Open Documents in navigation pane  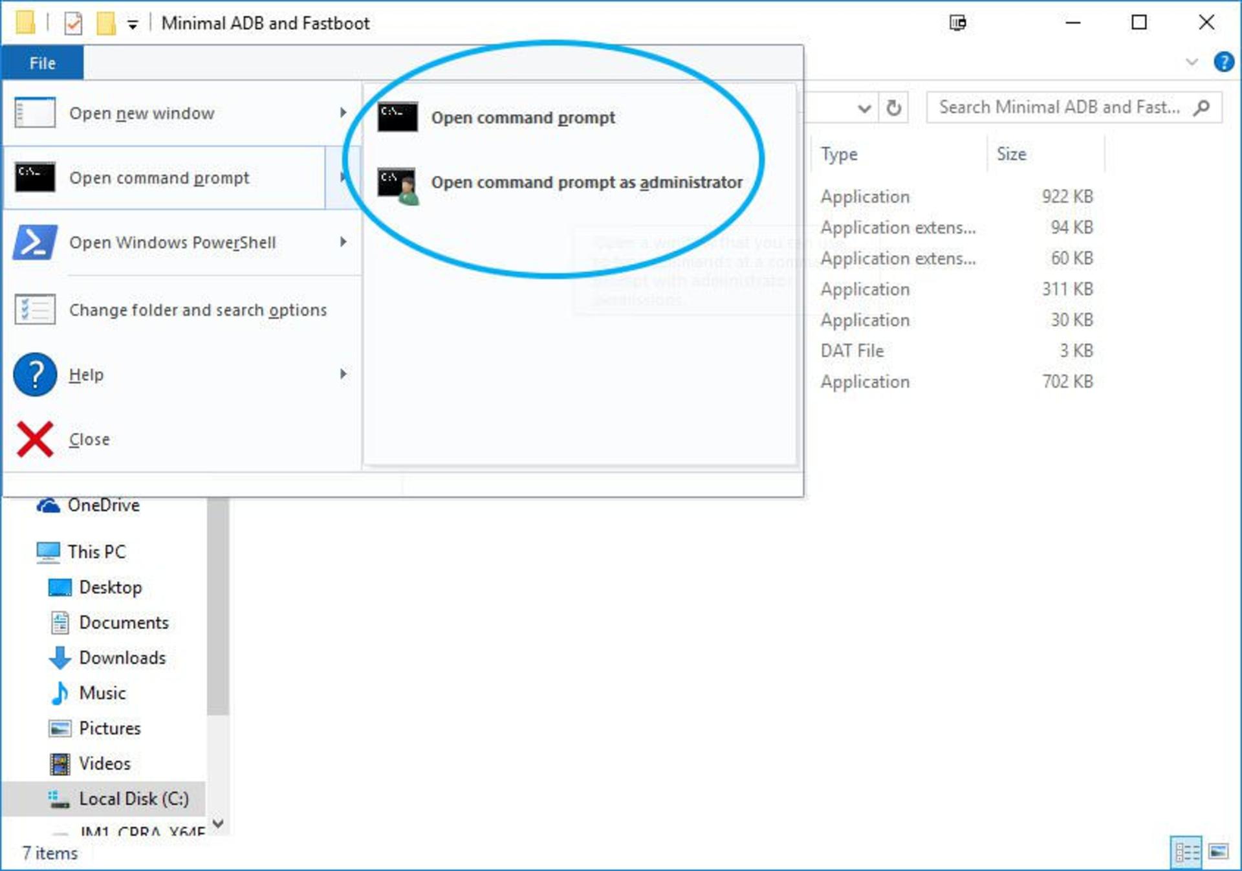coord(124,623)
